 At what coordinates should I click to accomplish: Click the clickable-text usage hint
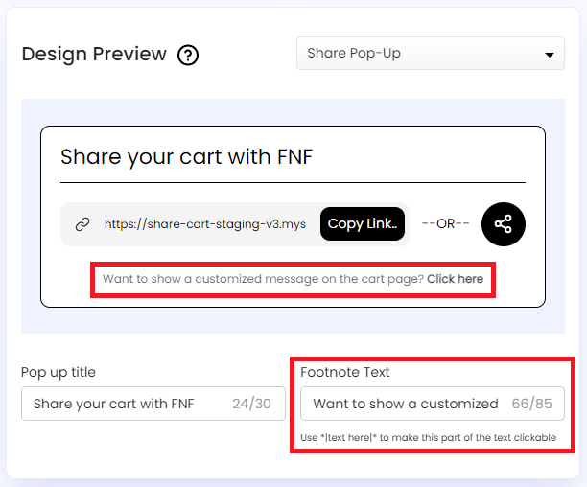tap(429, 437)
